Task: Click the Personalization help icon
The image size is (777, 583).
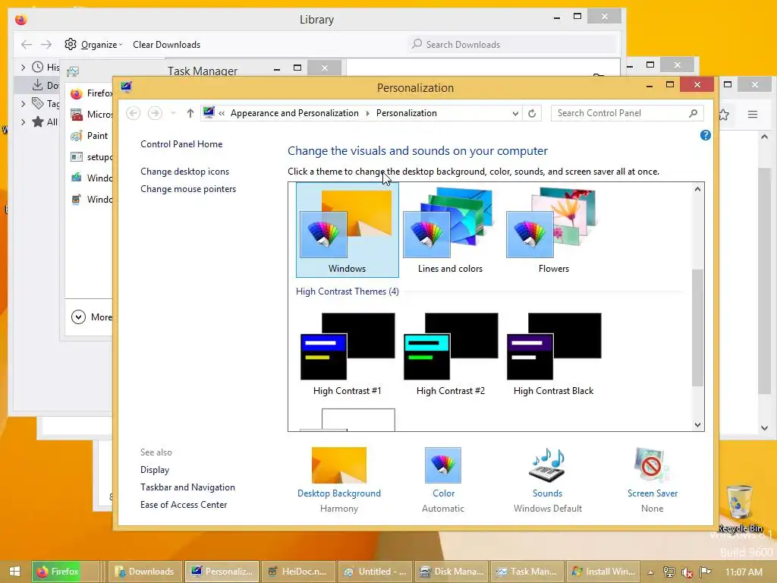Action: click(x=705, y=135)
